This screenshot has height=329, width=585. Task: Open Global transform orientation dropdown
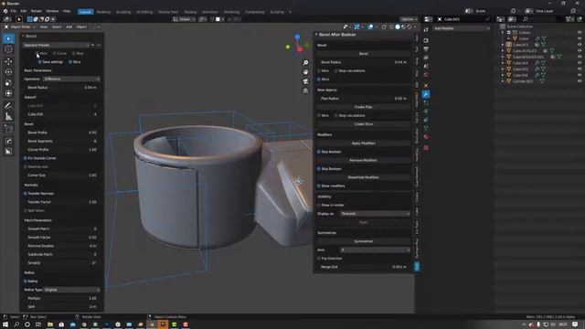tap(184, 19)
